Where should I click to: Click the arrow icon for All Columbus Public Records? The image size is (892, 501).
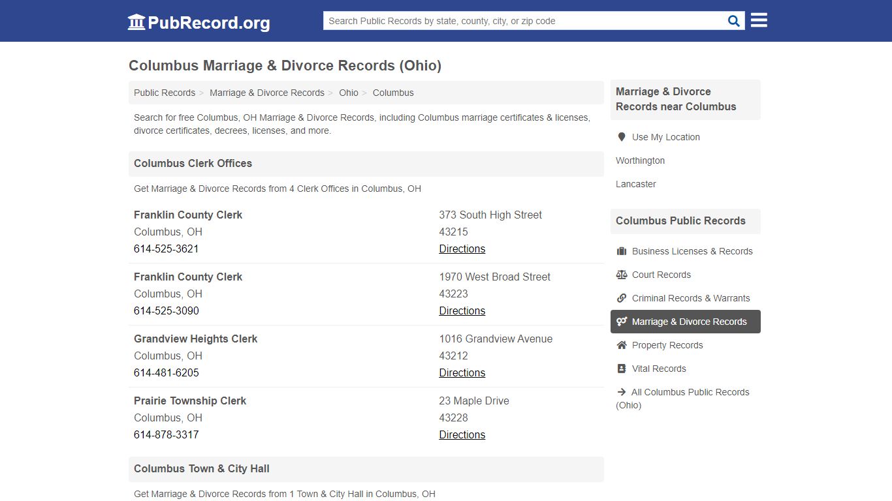[x=620, y=392]
